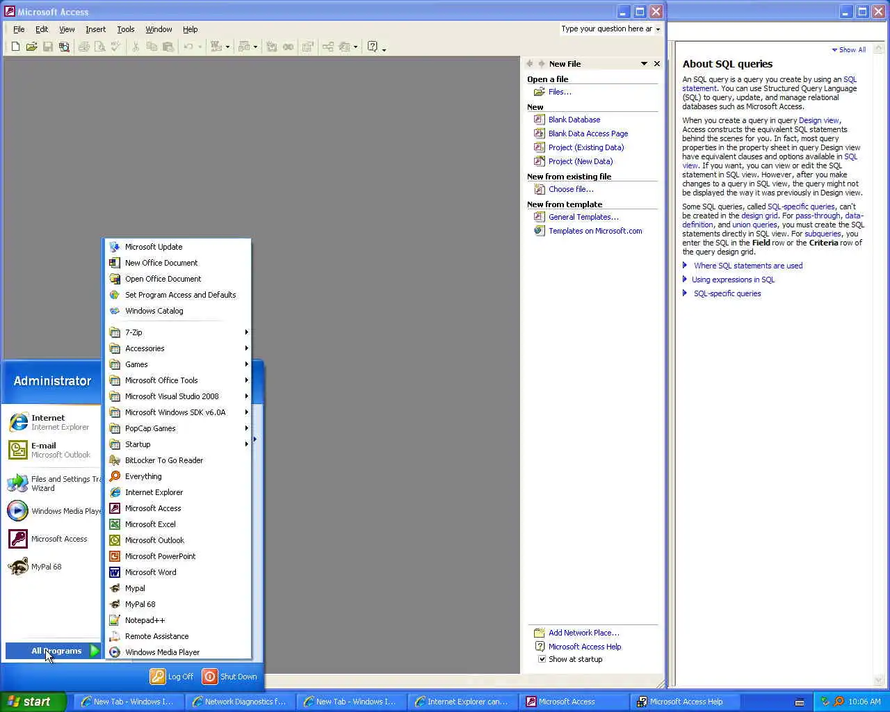The image size is (890, 712).
Task: Click the Blank Database link
Action: pos(574,120)
